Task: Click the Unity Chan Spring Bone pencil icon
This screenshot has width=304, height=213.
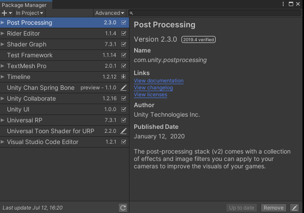Action: coord(123,88)
